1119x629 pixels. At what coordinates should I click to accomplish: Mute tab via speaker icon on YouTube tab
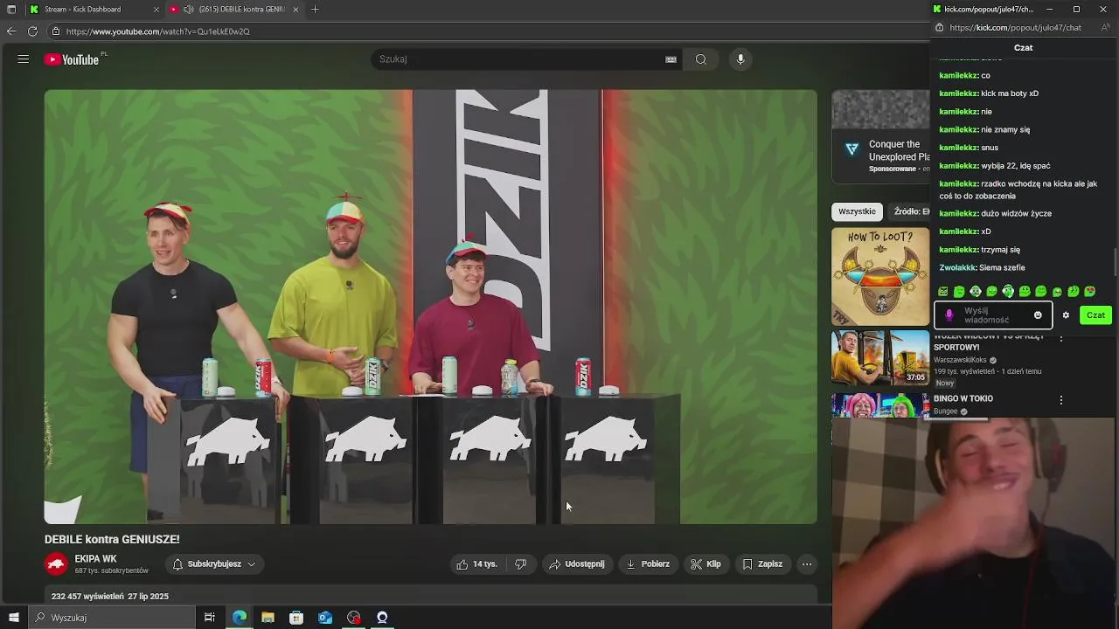click(188, 10)
